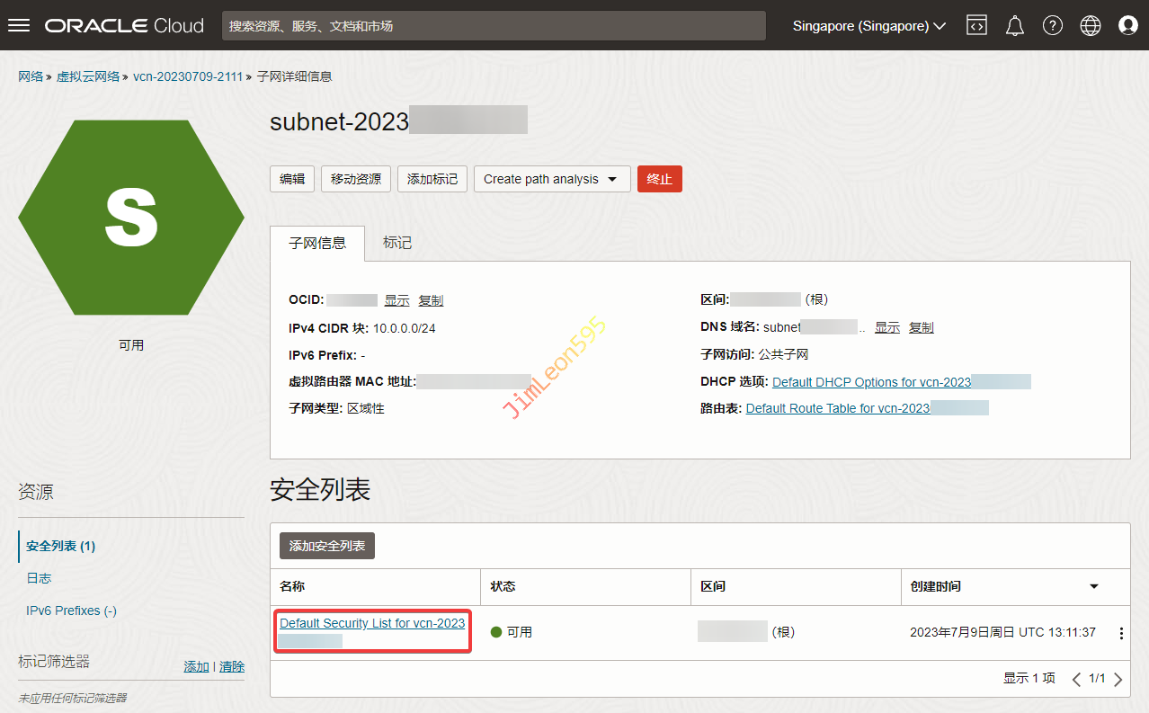Expand the Singapore region selector
Viewport: 1149px width, 713px height.
[868, 26]
